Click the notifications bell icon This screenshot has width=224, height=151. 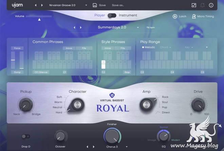(202, 5)
